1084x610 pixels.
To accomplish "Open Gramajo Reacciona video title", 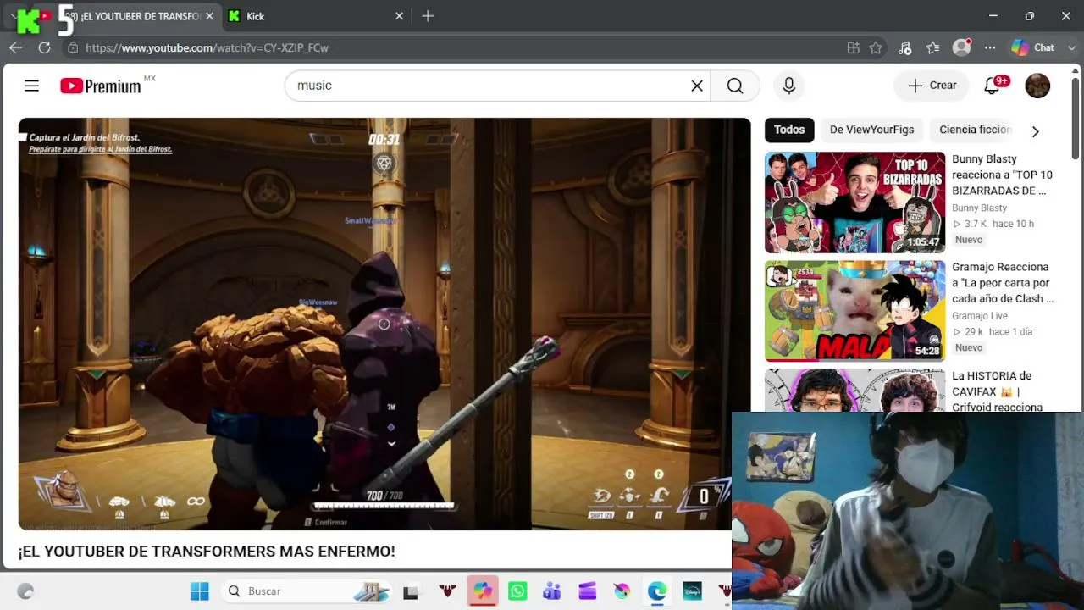I will 1003,283.
